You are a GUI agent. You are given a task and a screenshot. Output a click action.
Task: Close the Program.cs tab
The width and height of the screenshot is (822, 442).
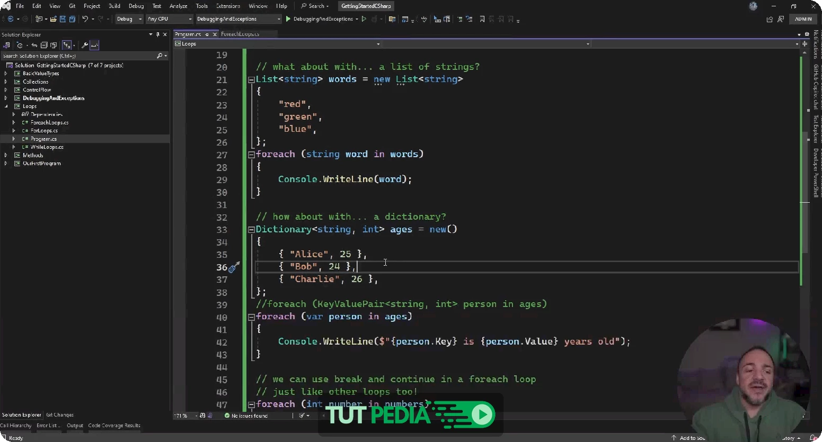[215, 34]
